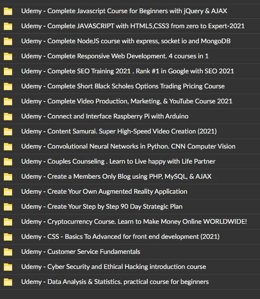Click folder icon beside Couples Counseling row
260x299 pixels.
click(x=8, y=162)
